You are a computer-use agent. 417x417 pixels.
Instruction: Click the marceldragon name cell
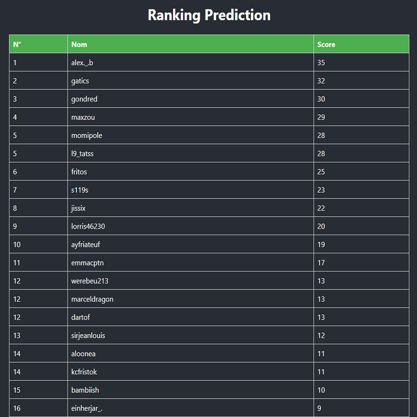coord(92,299)
